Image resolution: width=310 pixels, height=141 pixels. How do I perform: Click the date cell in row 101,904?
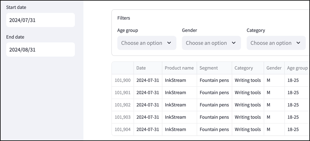148,129
